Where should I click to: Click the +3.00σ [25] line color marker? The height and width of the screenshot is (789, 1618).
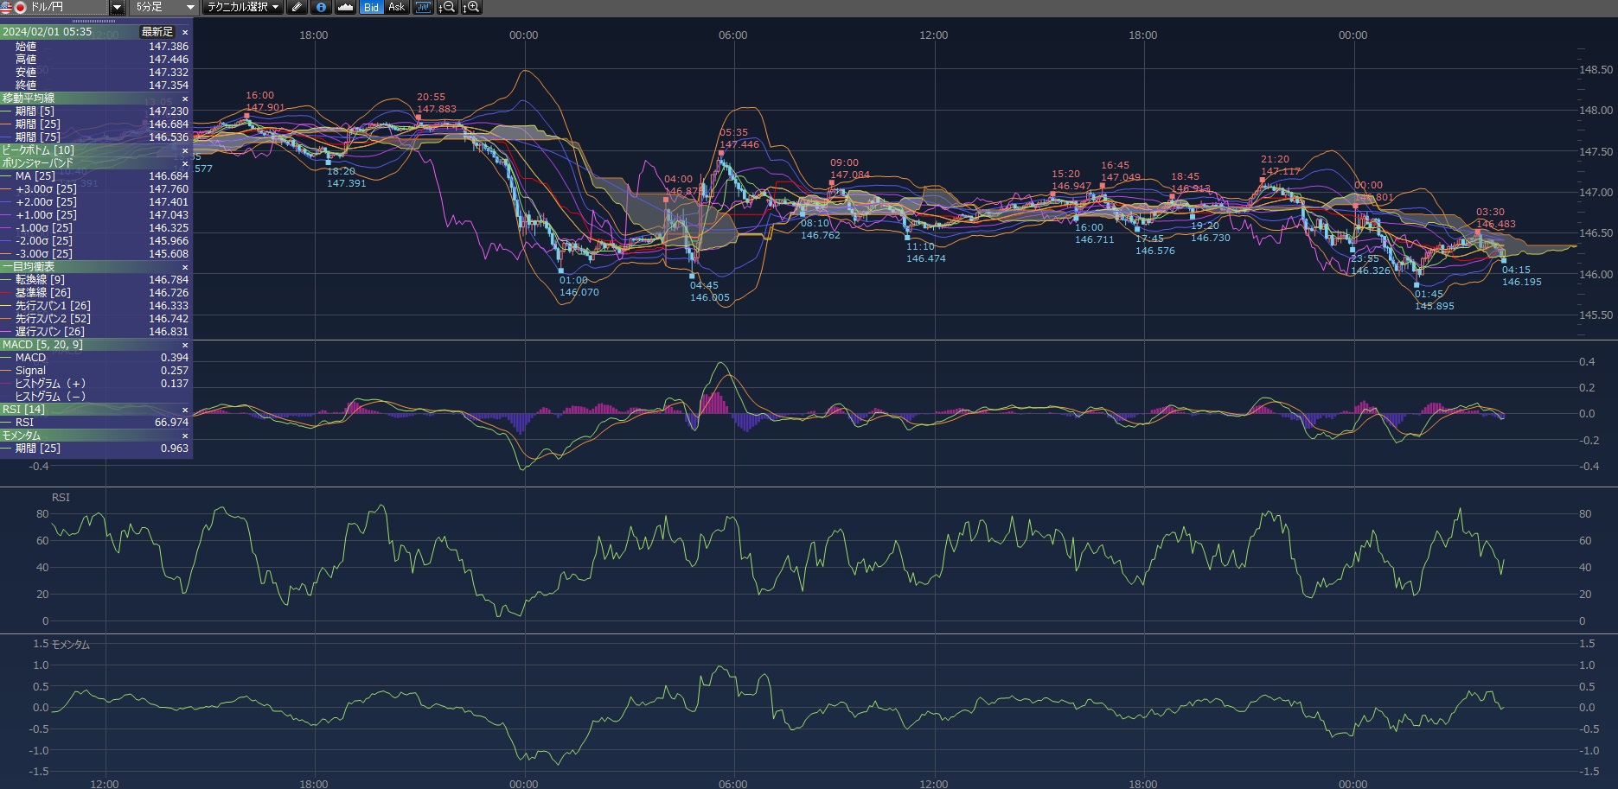(x=7, y=189)
